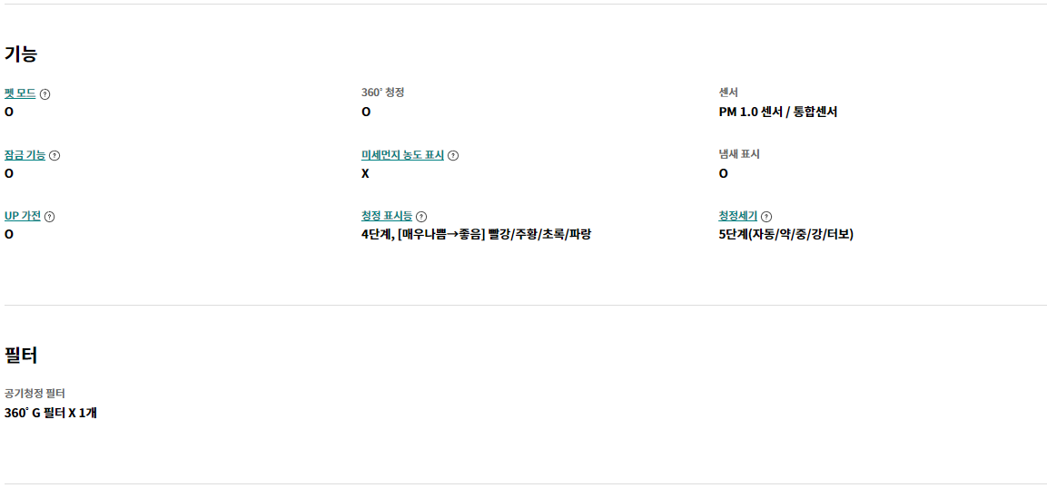
Task: Click the 청정 표시등 link
Action: coord(387,216)
